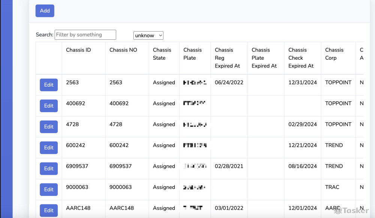Viewport: 375px width, 218px height.
Task: Click the Chassis ID column header
Action: pos(78,50)
